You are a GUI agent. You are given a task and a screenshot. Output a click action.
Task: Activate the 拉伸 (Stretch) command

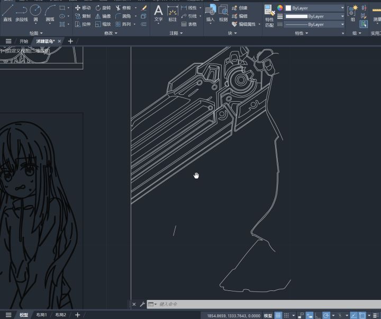pos(83,24)
